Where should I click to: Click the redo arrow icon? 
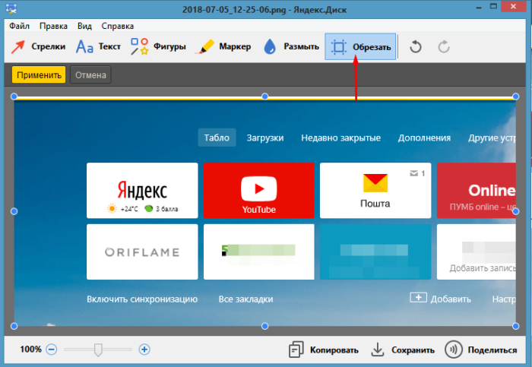pyautogui.click(x=444, y=47)
